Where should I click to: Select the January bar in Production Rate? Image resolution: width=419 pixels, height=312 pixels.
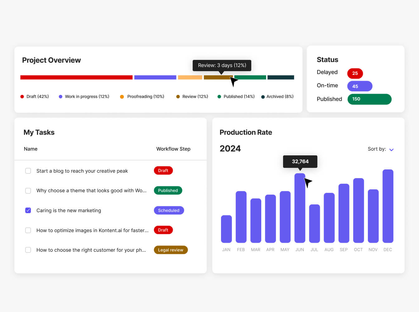click(226, 229)
